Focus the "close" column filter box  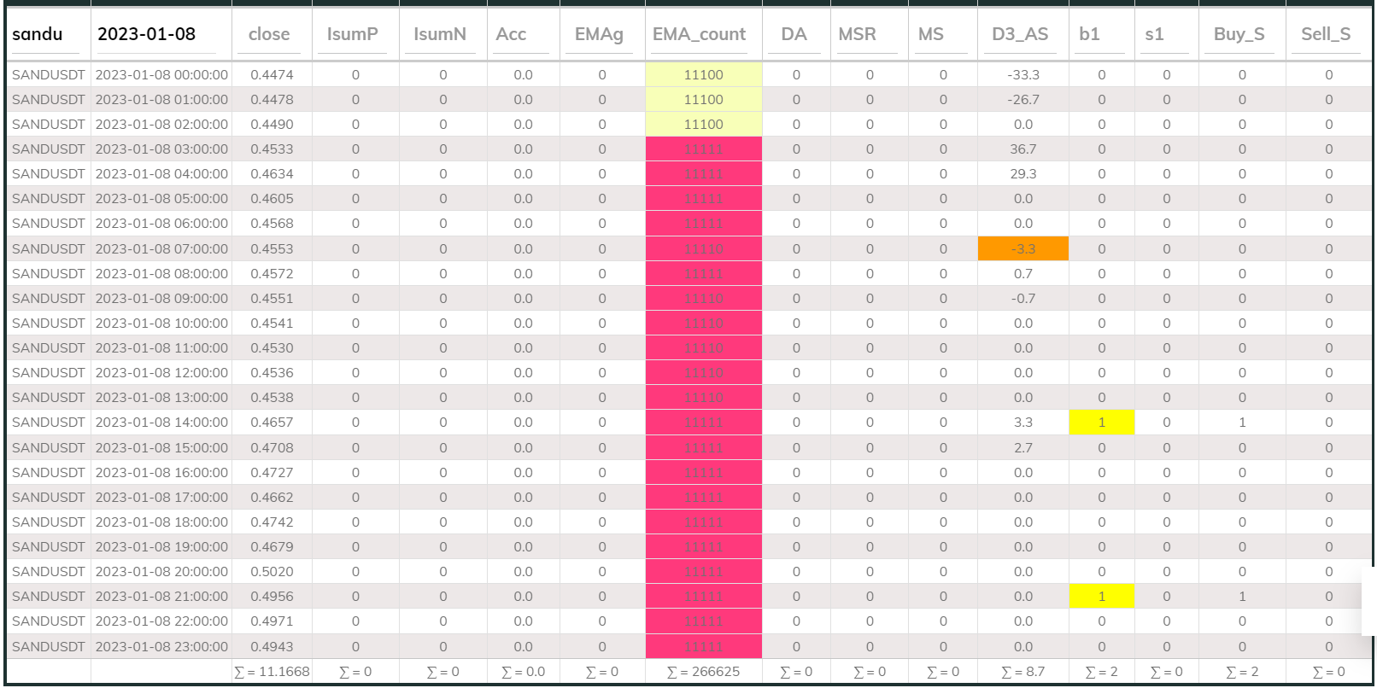(x=271, y=35)
